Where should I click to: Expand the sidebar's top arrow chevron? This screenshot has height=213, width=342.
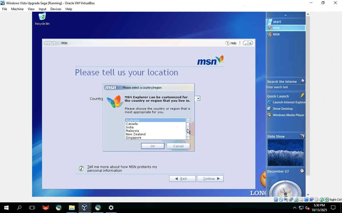pos(286,15)
